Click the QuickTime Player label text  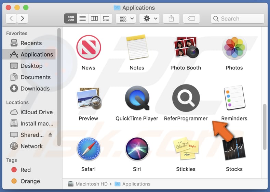click(137, 118)
